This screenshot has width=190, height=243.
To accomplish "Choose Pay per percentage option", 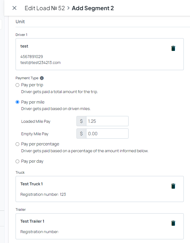I will 17,144.
